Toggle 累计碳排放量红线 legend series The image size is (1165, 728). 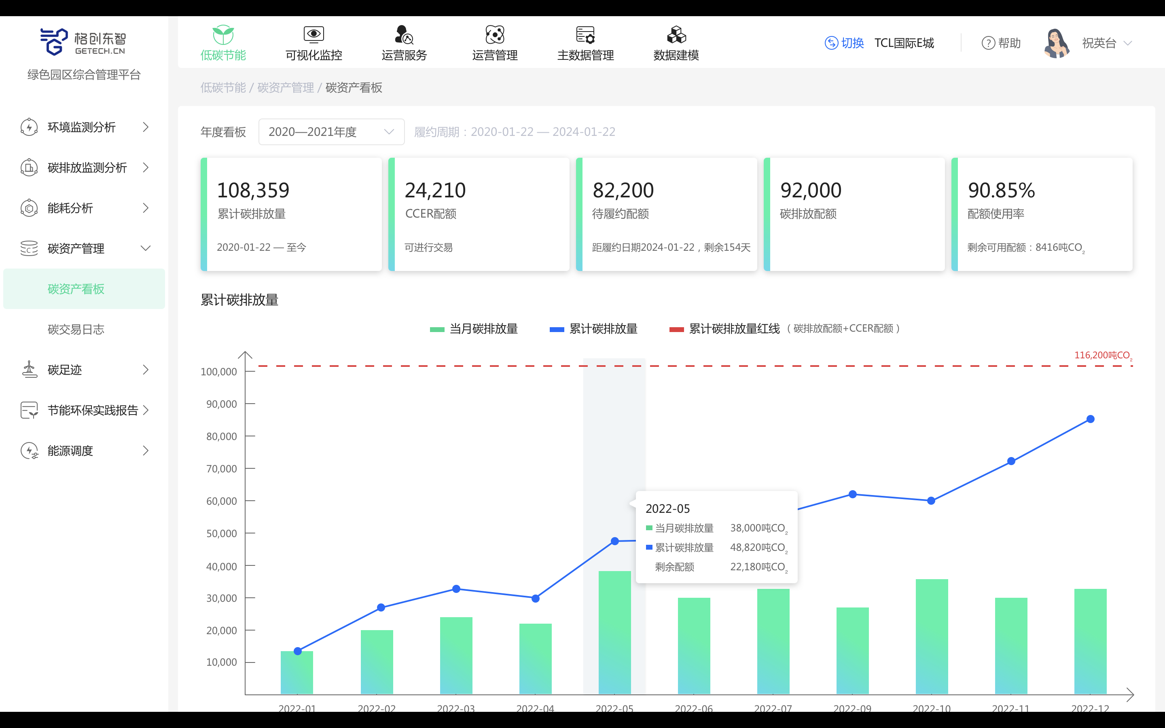point(724,329)
